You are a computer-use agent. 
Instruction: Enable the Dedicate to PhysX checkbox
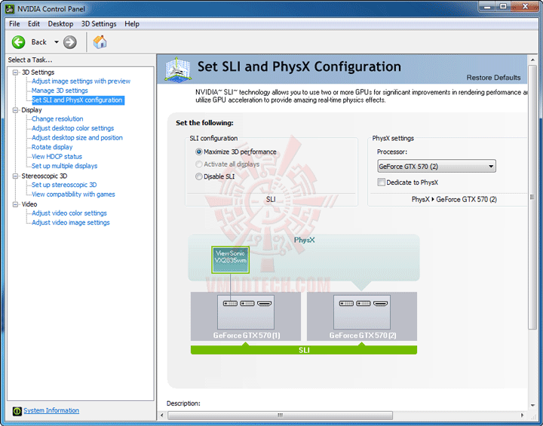(382, 182)
